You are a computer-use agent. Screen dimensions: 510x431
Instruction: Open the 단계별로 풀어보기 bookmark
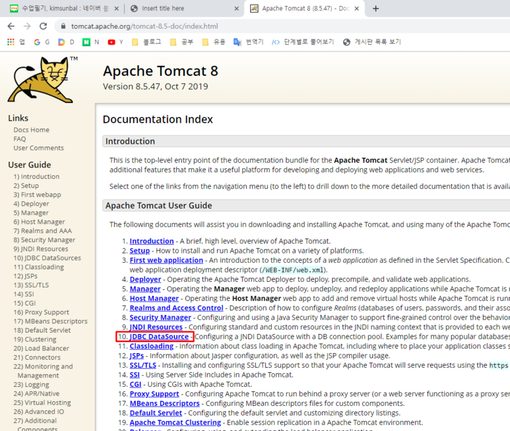[303, 42]
